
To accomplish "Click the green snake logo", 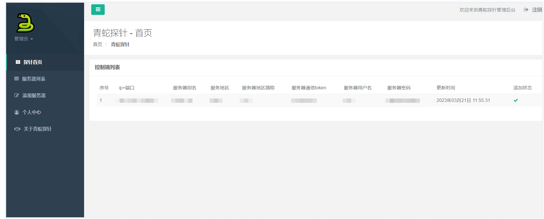I will [x=25, y=23].
